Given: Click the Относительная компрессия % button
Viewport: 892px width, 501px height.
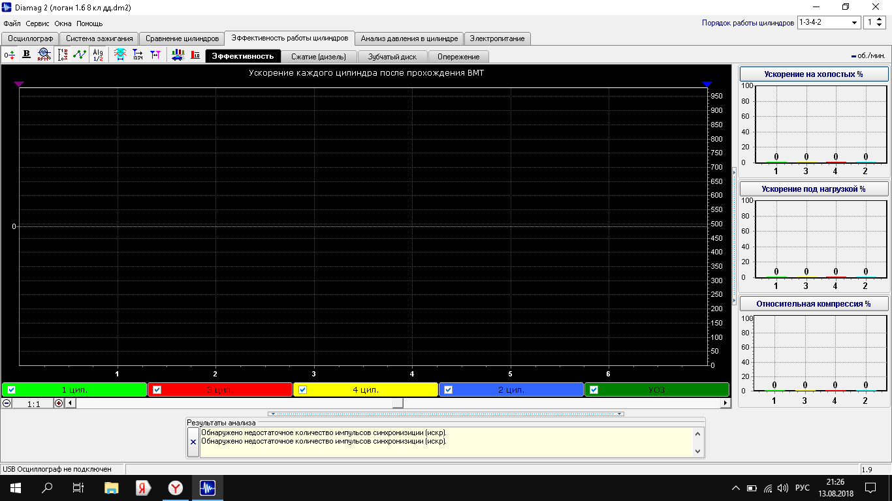Looking at the screenshot, I should point(814,303).
